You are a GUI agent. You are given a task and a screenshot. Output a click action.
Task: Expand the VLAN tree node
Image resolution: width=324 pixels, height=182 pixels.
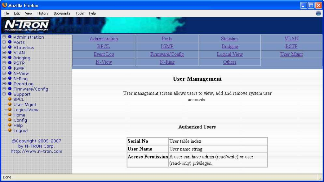[x=4, y=53]
